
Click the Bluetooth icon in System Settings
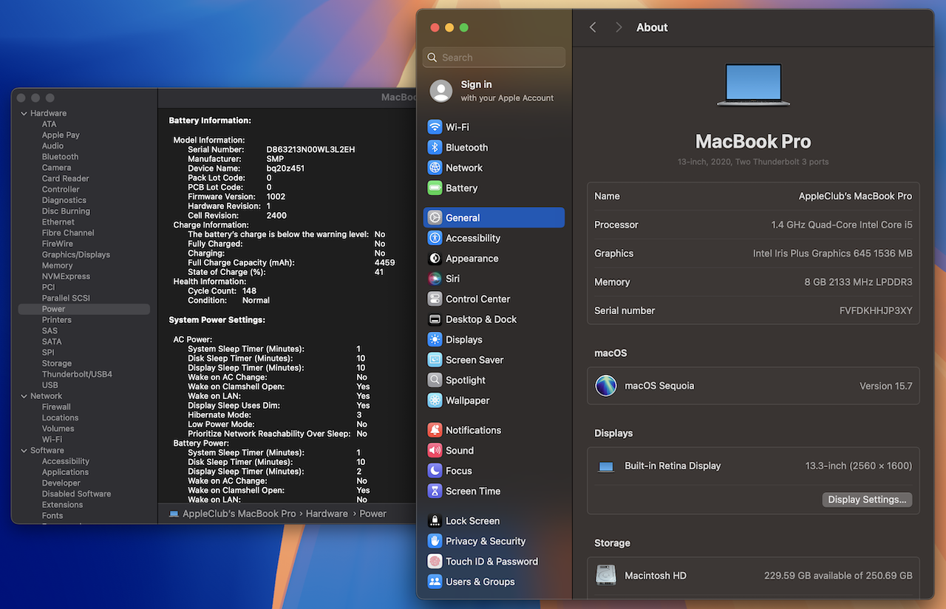[435, 147]
